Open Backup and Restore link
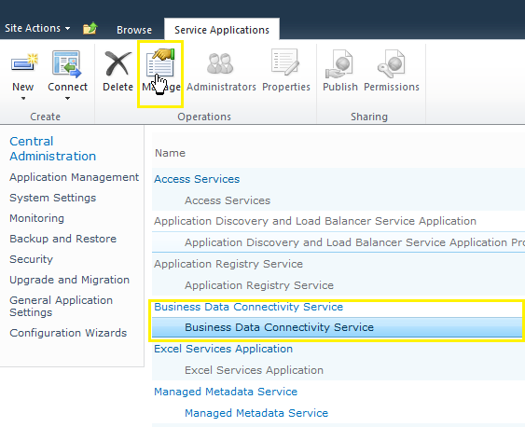525x427 pixels. (x=63, y=239)
